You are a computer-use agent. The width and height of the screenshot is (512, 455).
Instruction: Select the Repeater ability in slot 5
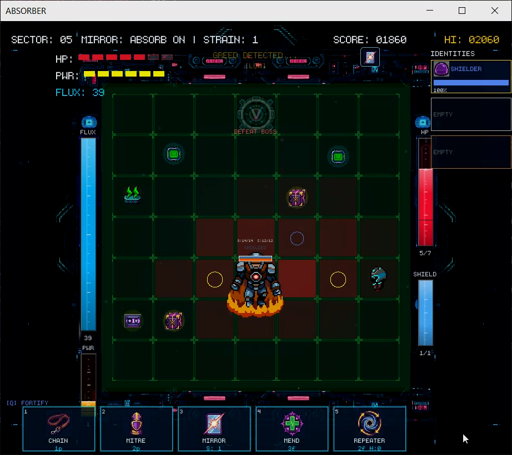pyautogui.click(x=369, y=428)
